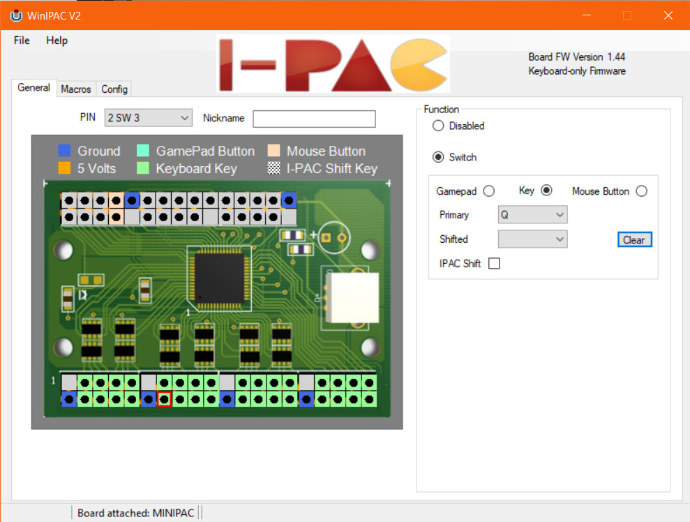This screenshot has height=522, width=690.
Task: Click the 'Function' group label
Action: [442, 109]
